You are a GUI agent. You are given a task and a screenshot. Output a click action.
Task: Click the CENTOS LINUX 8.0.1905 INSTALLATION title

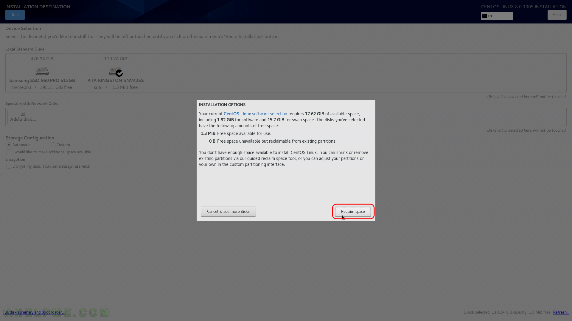[x=524, y=7]
